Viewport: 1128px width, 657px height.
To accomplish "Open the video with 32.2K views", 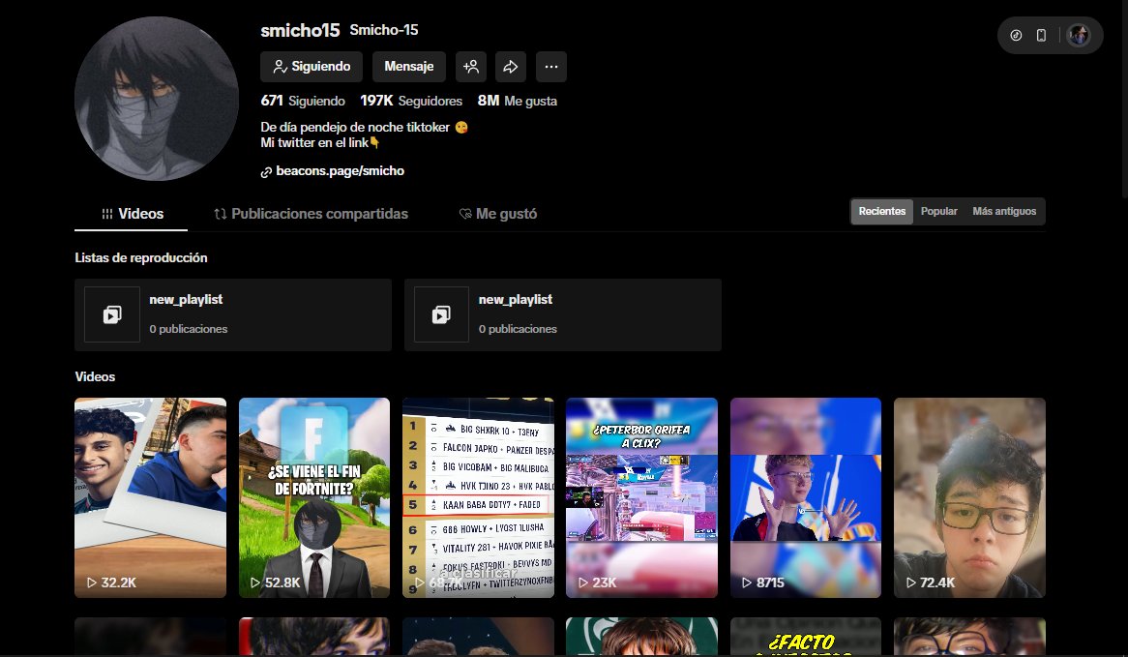I will (150, 497).
